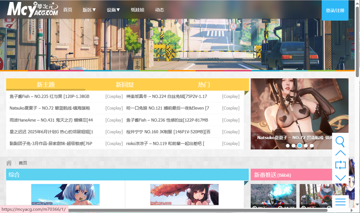The image size is (360, 213).
Task: Click [Cosplay] tag beside 雨波HaneAme NO.431
Action: click(114, 120)
